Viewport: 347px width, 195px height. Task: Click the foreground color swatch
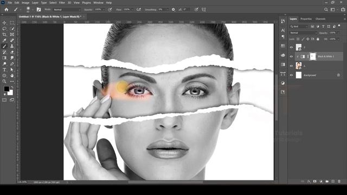(7, 89)
